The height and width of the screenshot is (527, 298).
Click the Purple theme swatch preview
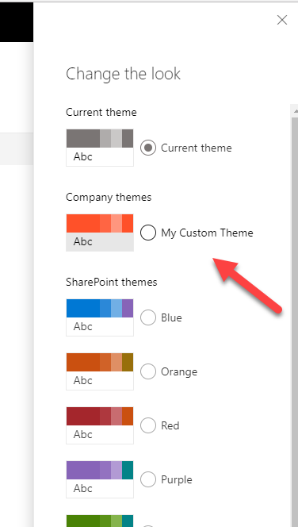[100, 479]
